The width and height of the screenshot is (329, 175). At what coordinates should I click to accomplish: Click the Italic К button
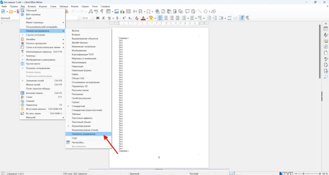click(x=103, y=18)
